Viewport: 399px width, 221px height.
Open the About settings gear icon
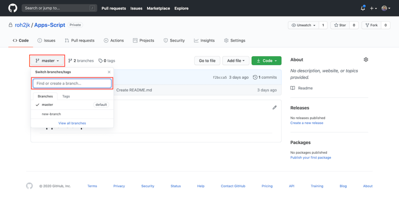[x=366, y=60]
